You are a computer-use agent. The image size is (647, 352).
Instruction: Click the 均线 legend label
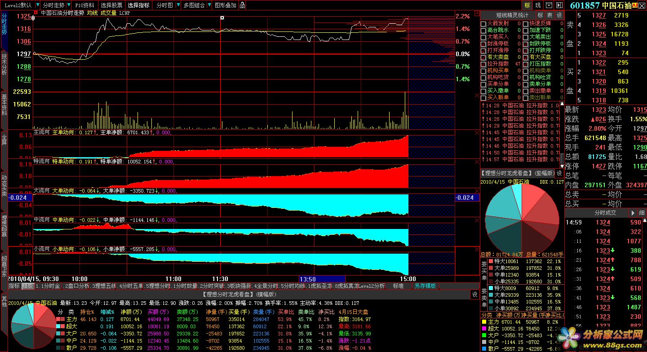tap(92, 13)
